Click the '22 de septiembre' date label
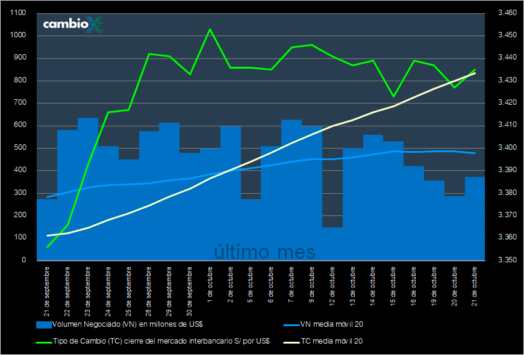The image size is (524, 355). click(x=67, y=292)
